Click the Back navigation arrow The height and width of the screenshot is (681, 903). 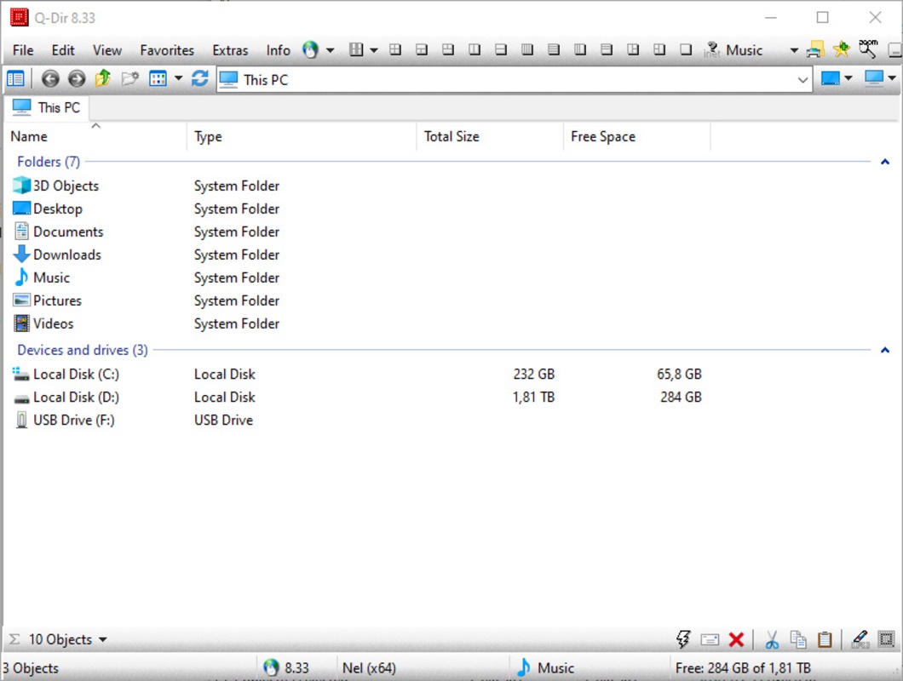[50, 79]
